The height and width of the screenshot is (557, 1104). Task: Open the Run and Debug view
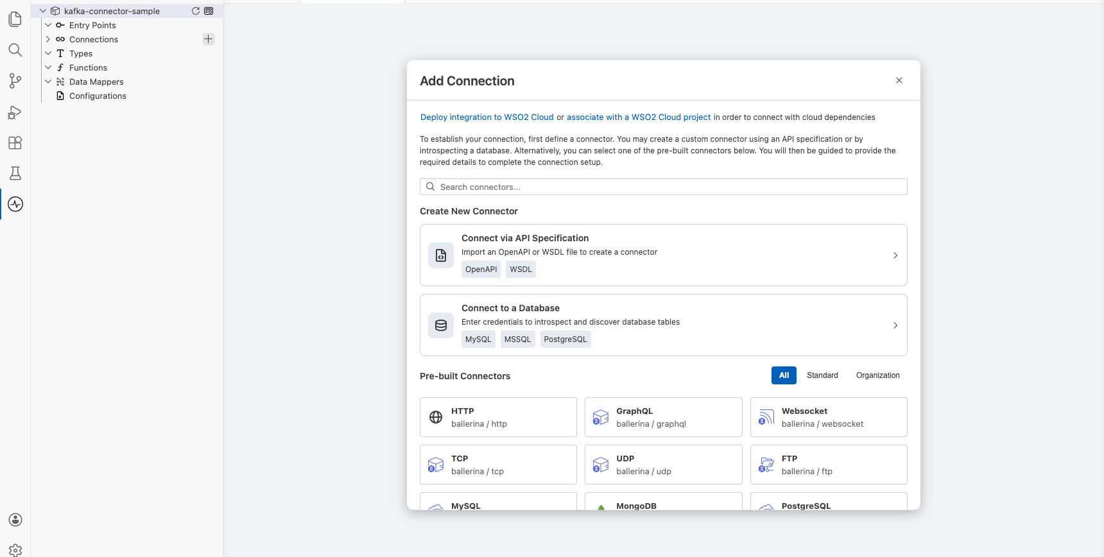[x=15, y=112]
